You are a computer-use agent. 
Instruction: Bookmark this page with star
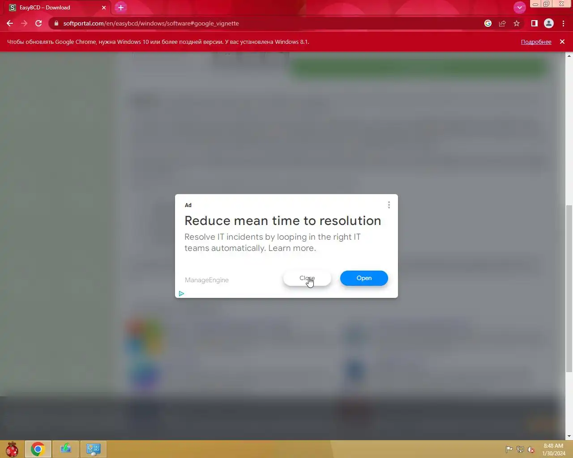pos(517,23)
